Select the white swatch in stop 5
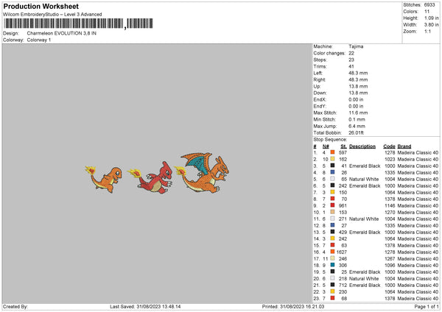 pos(333,179)
